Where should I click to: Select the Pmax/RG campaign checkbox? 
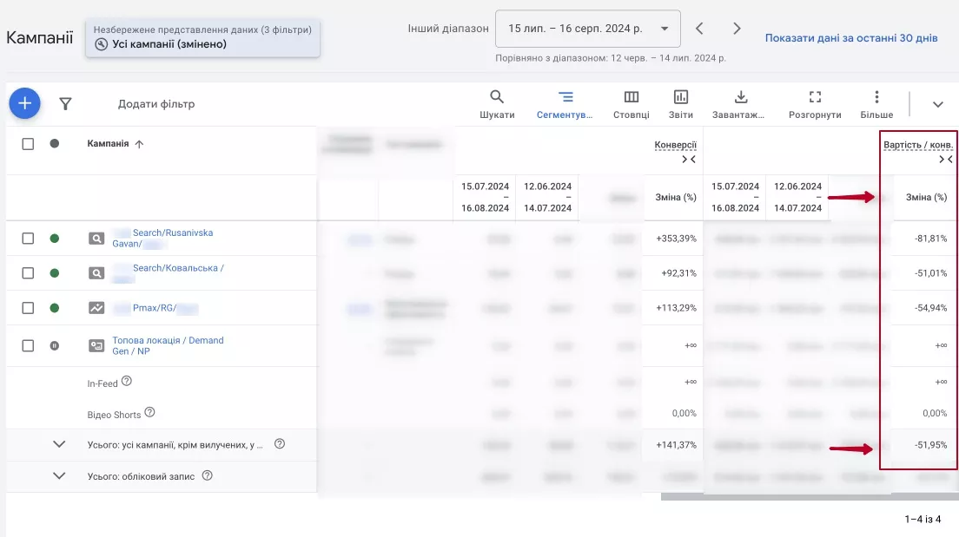28,308
